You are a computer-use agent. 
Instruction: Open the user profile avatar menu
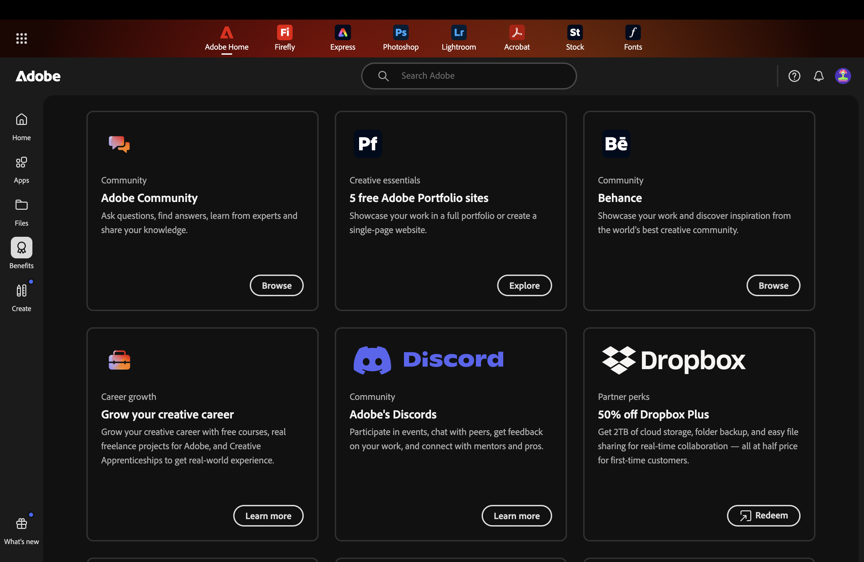(x=843, y=76)
